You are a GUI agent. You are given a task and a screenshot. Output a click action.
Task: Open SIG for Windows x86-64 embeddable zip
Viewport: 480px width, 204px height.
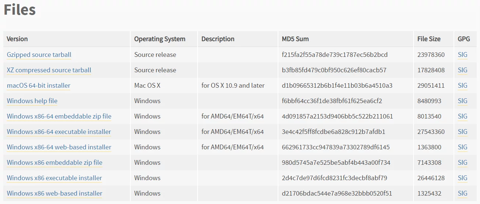pyautogui.click(x=462, y=116)
